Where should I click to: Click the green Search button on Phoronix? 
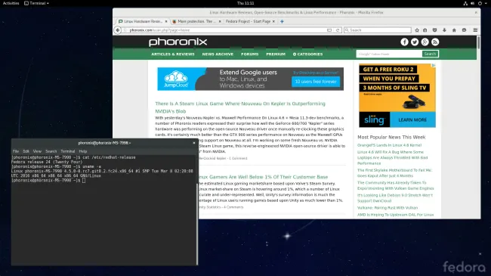430,54
